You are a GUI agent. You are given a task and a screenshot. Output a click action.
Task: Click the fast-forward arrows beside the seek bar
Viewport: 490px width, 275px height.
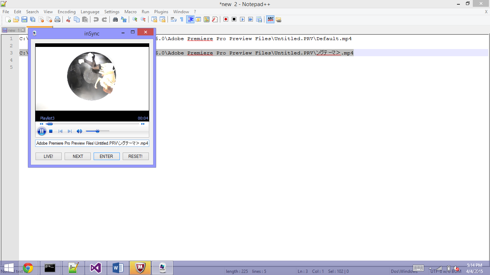click(143, 124)
